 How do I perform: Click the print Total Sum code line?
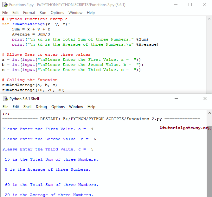coord(80,39)
